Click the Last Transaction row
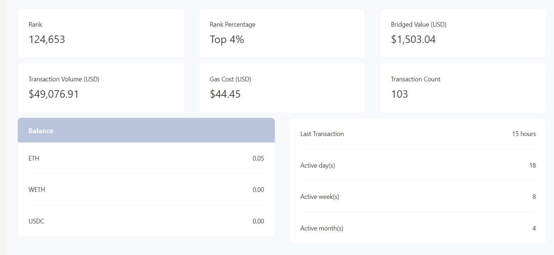The height and width of the screenshot is (255, 554). click(418, 134)
